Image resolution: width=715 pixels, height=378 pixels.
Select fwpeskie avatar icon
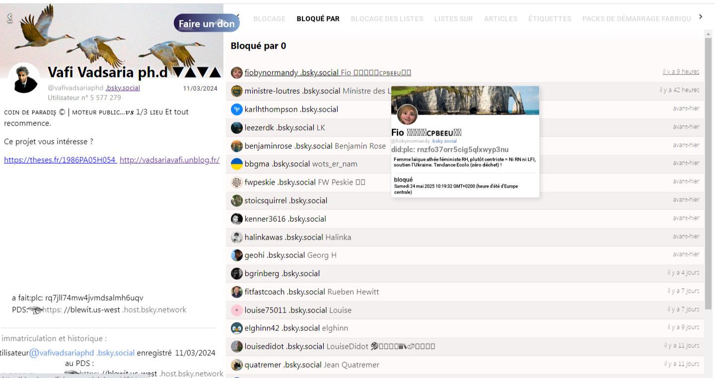[x=237, y=183]
